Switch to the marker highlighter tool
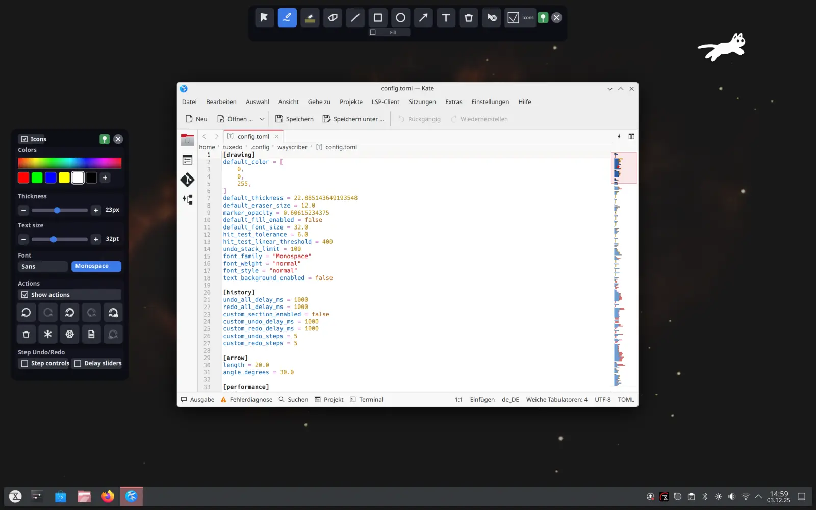Viewport: 816px width, 510px height. (x=310, y=17)
